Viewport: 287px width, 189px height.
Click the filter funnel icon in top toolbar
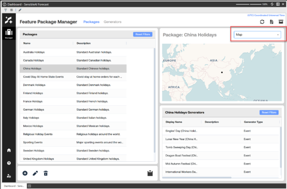tap(5, 10)
